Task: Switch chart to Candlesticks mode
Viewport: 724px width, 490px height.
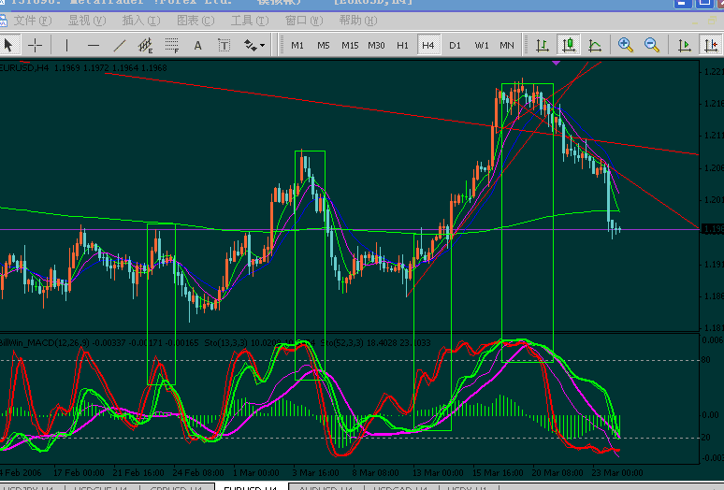Action: pos(569,45)
